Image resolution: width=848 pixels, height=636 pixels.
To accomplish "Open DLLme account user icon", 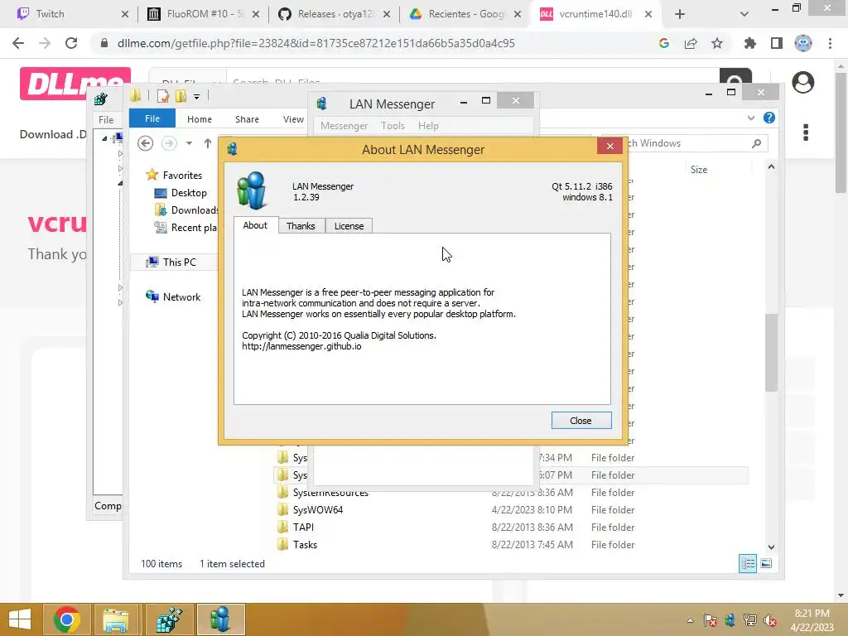I will pyautogui.click(x=803, y=82).
